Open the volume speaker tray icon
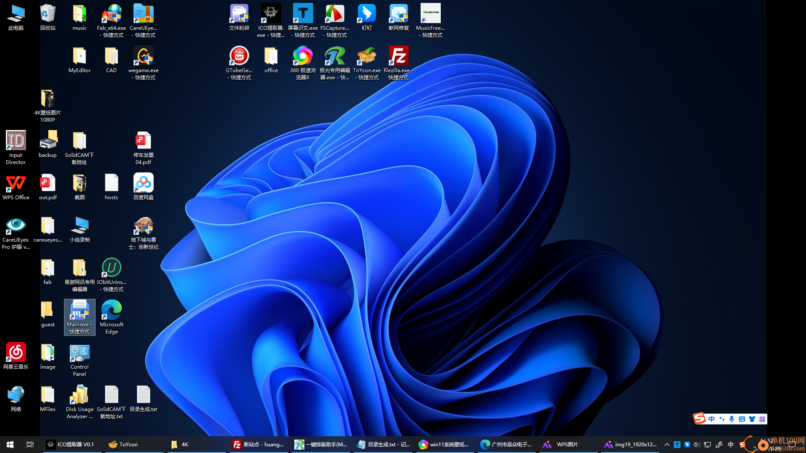The height and width of the screenshot is (453, 806). coord(697,445)
